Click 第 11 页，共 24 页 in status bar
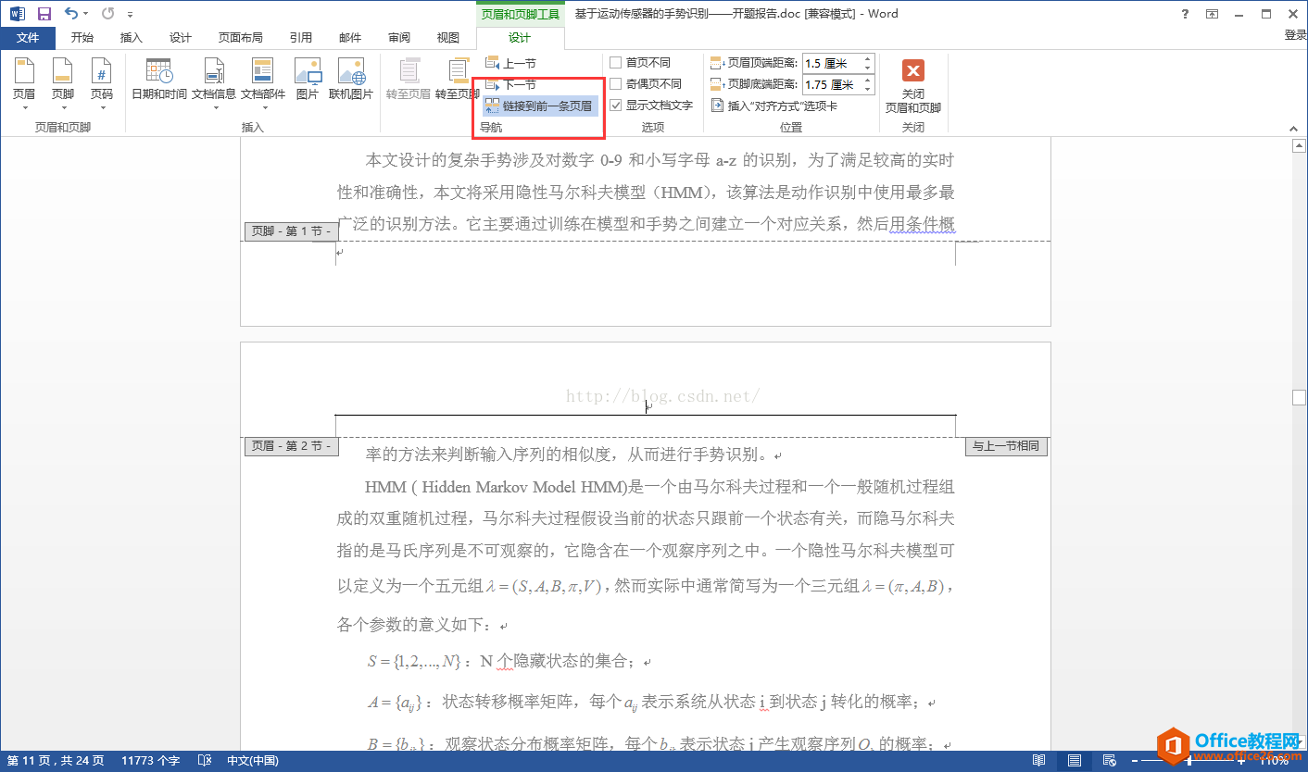This screenshot has width=1308, height=772. [x=56, y=761]
